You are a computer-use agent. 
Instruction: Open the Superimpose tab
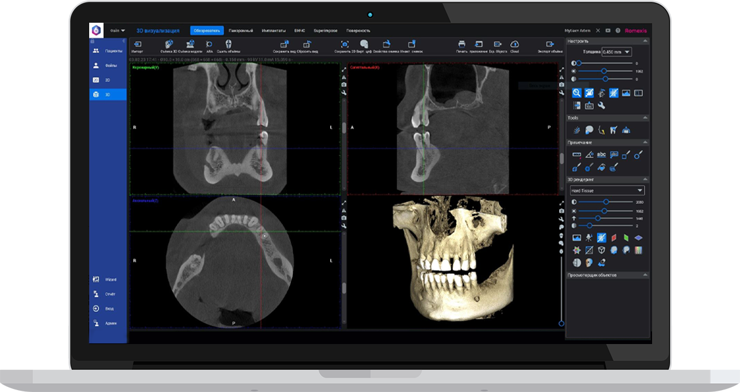(326, 30)
